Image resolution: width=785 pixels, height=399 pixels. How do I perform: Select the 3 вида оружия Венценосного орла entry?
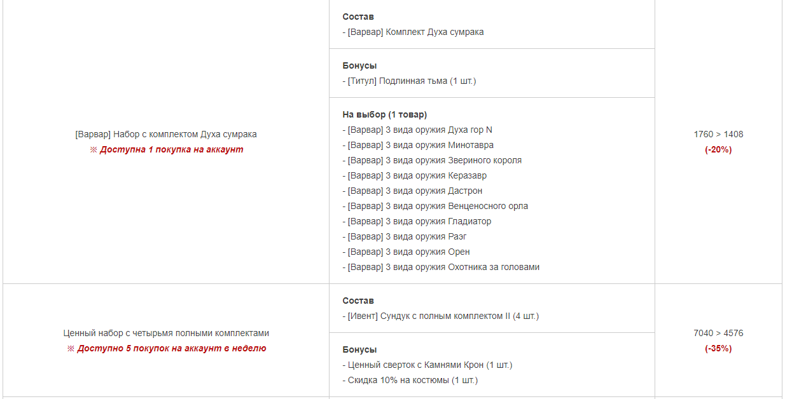435,206
